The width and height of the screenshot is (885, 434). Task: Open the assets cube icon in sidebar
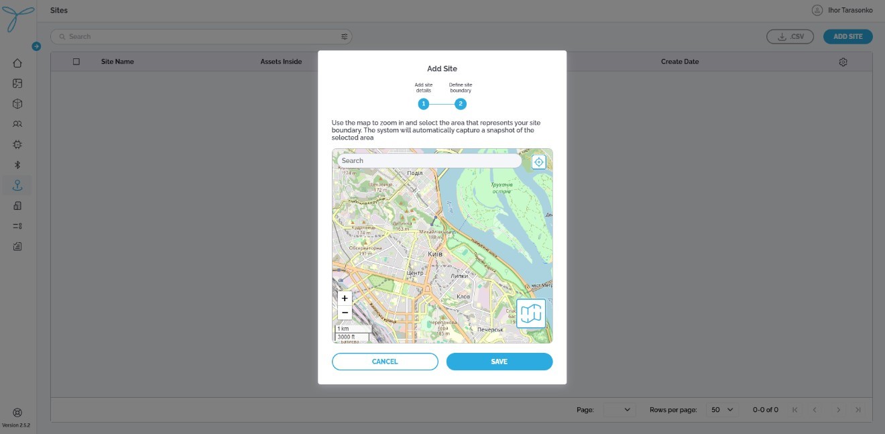17,104
